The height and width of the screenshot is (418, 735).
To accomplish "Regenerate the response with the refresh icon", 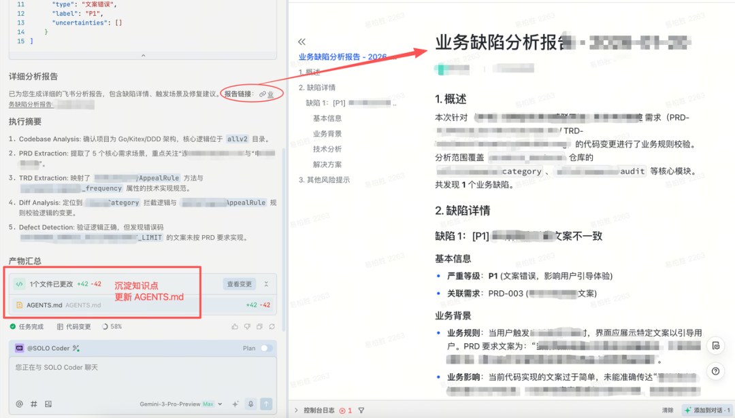I will [x=272, y=327].
